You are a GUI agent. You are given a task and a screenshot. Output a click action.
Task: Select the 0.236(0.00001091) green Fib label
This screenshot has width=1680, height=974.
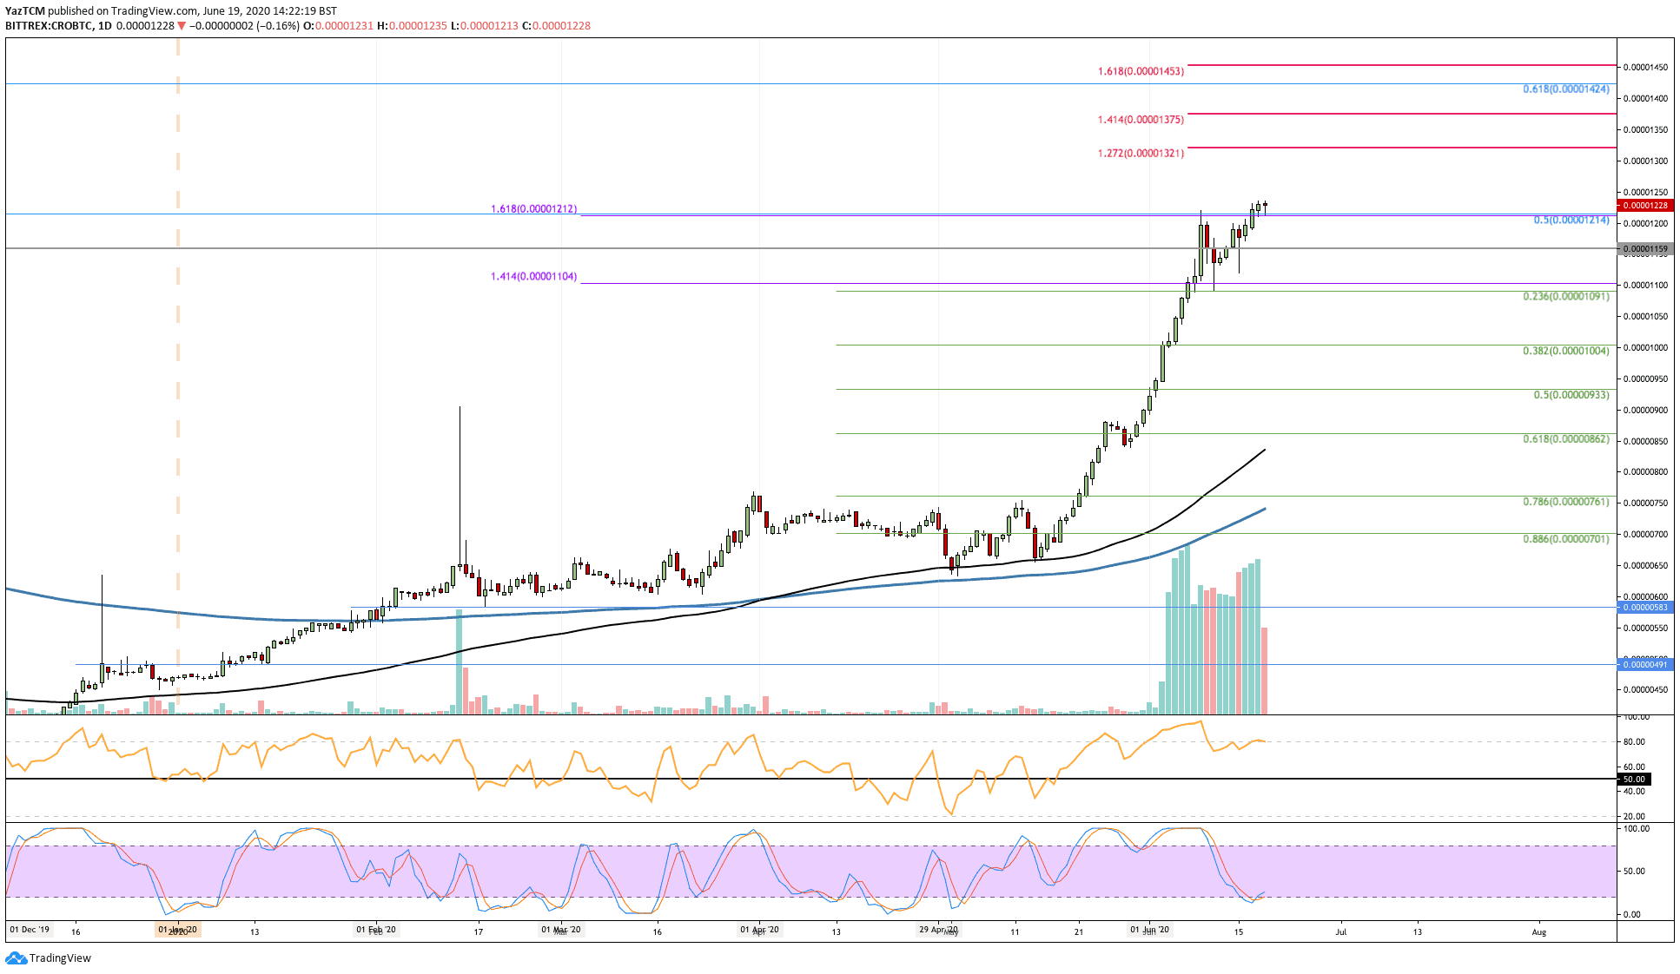click(1566, 297)
